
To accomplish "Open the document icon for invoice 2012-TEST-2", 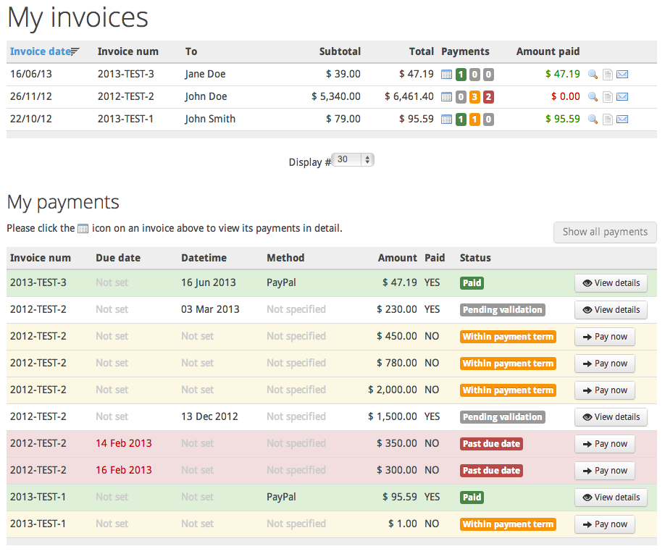I will [x=608, y=97].
